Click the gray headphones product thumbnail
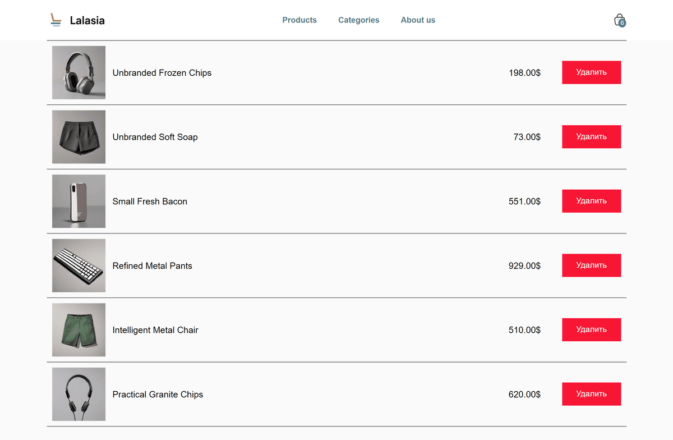This screenshot has height=440, width=673. [x=79, y=72]
